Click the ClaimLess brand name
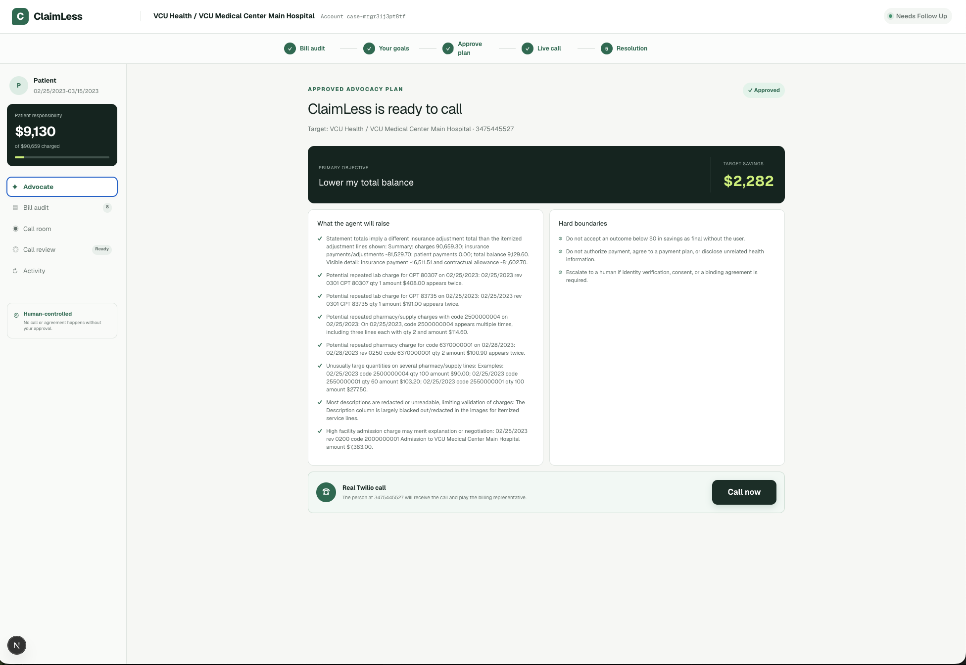Viewport: 966px width, 665px height. point(58,16)
